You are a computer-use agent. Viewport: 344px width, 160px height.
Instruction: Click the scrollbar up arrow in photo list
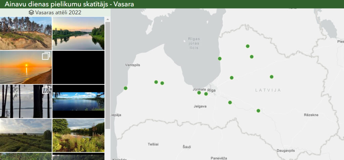(107, 19)
